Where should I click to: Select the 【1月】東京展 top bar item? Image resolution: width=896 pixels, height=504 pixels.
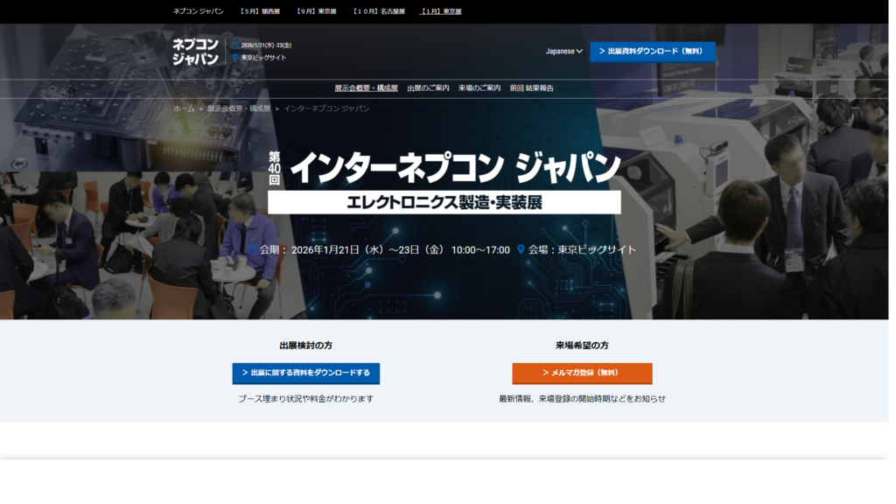pos(441,11)
